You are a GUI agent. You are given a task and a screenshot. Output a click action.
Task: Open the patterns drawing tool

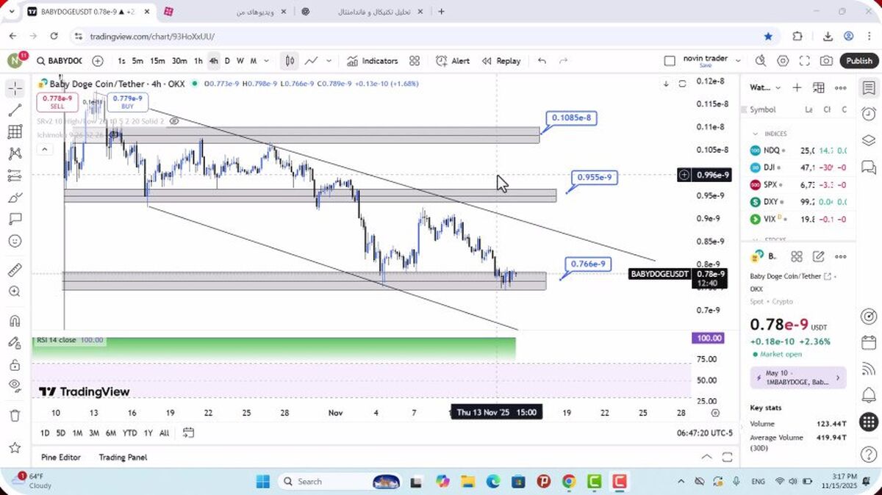(x=15, y=153)
